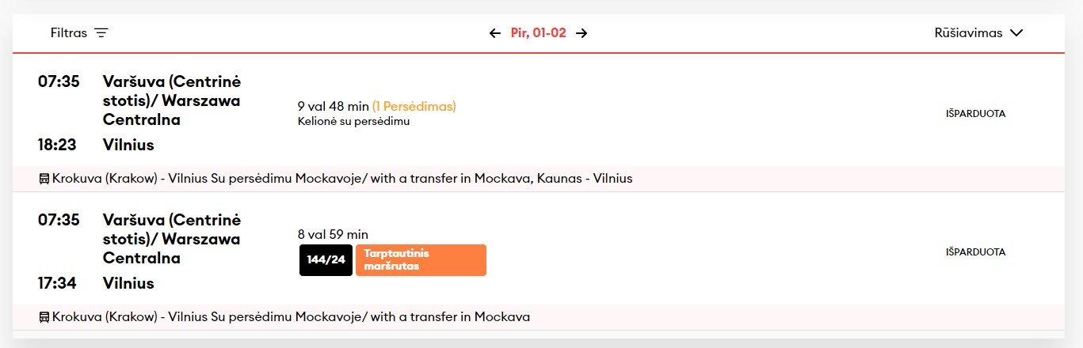Screen dimensions: 1083x348
Task: Expand the Rūšiavimas sorting chevron
Action: 1017,33
